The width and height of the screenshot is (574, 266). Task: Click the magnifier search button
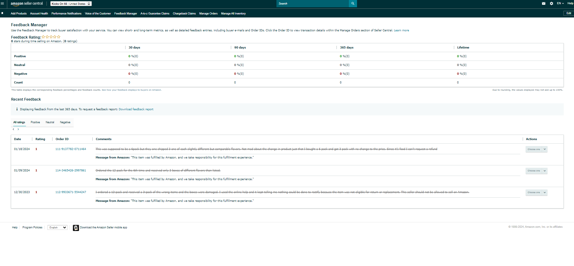(353, 4)
